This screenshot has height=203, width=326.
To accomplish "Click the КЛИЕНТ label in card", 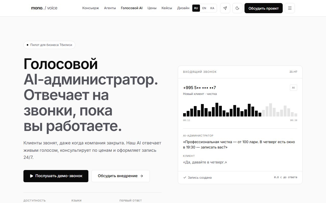I will [189, 156].
